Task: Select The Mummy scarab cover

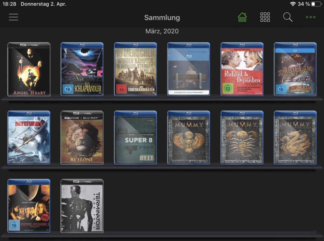Action: (x=189, y=137)
